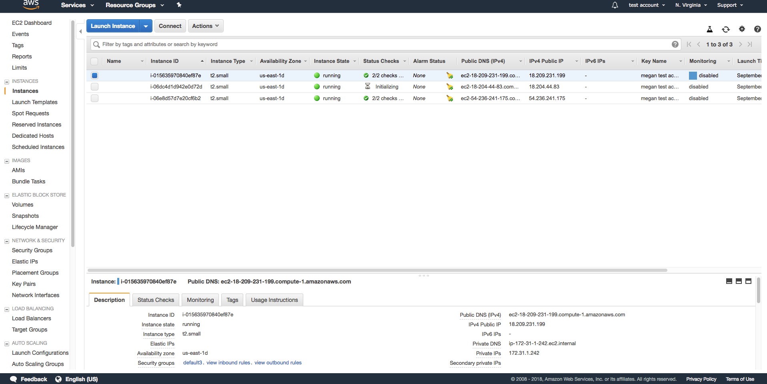Open the notifications bell
This screenshot has width=767, height=384.
pyautogui.click(x=615, y=5)
